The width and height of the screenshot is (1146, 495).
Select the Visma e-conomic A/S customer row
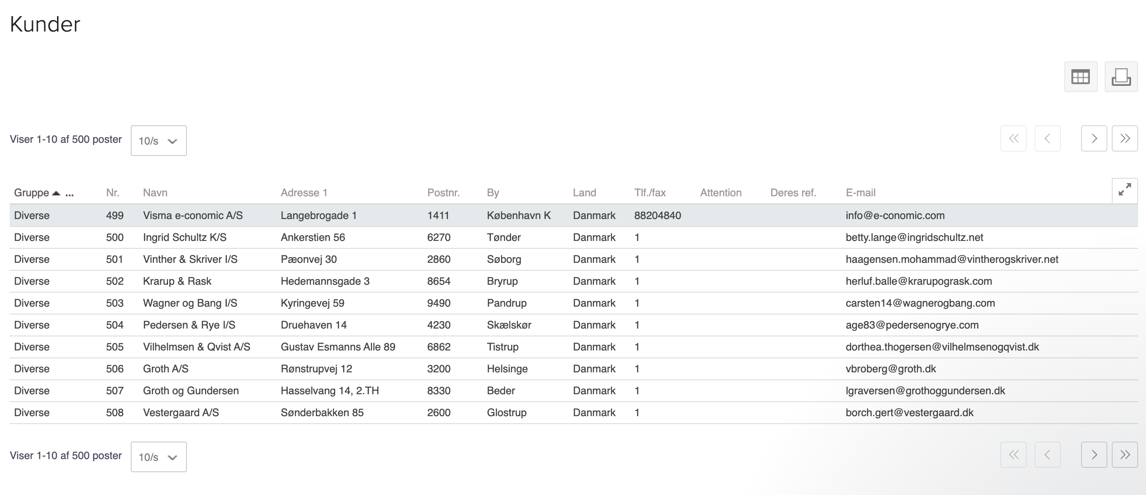[193, 216]
